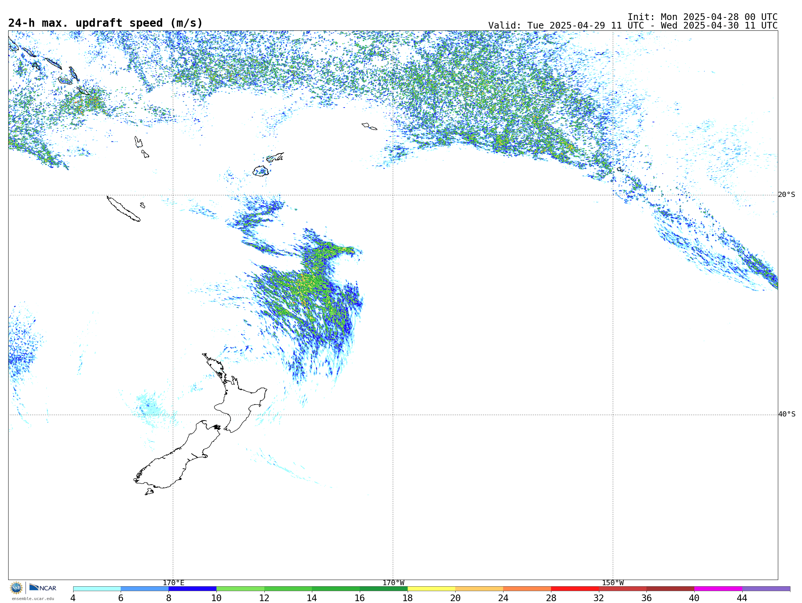Click the colorbar tick label 12
The image size is (802, 603).
[264, 598]
